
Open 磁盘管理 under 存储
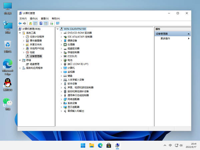pyautogui.click(x=34, y=64)
